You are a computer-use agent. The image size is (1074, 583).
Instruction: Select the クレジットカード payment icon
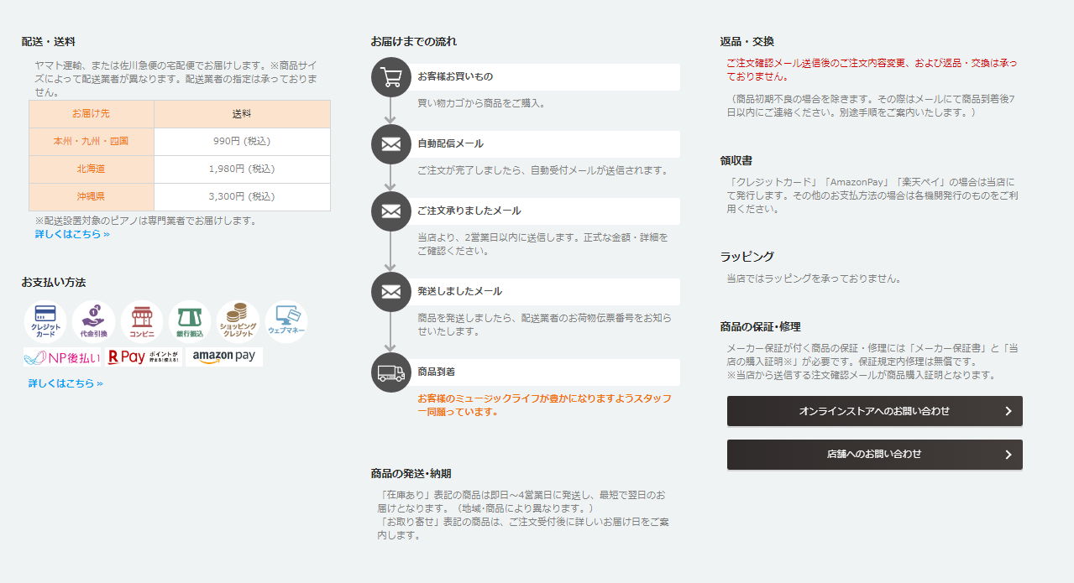(45, 322)
